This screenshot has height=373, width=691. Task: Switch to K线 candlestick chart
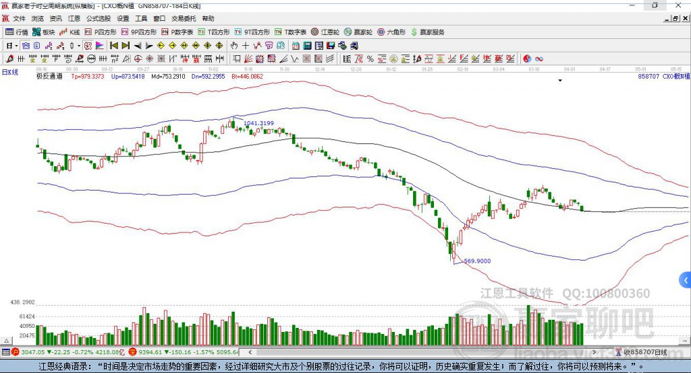[70, 32]
